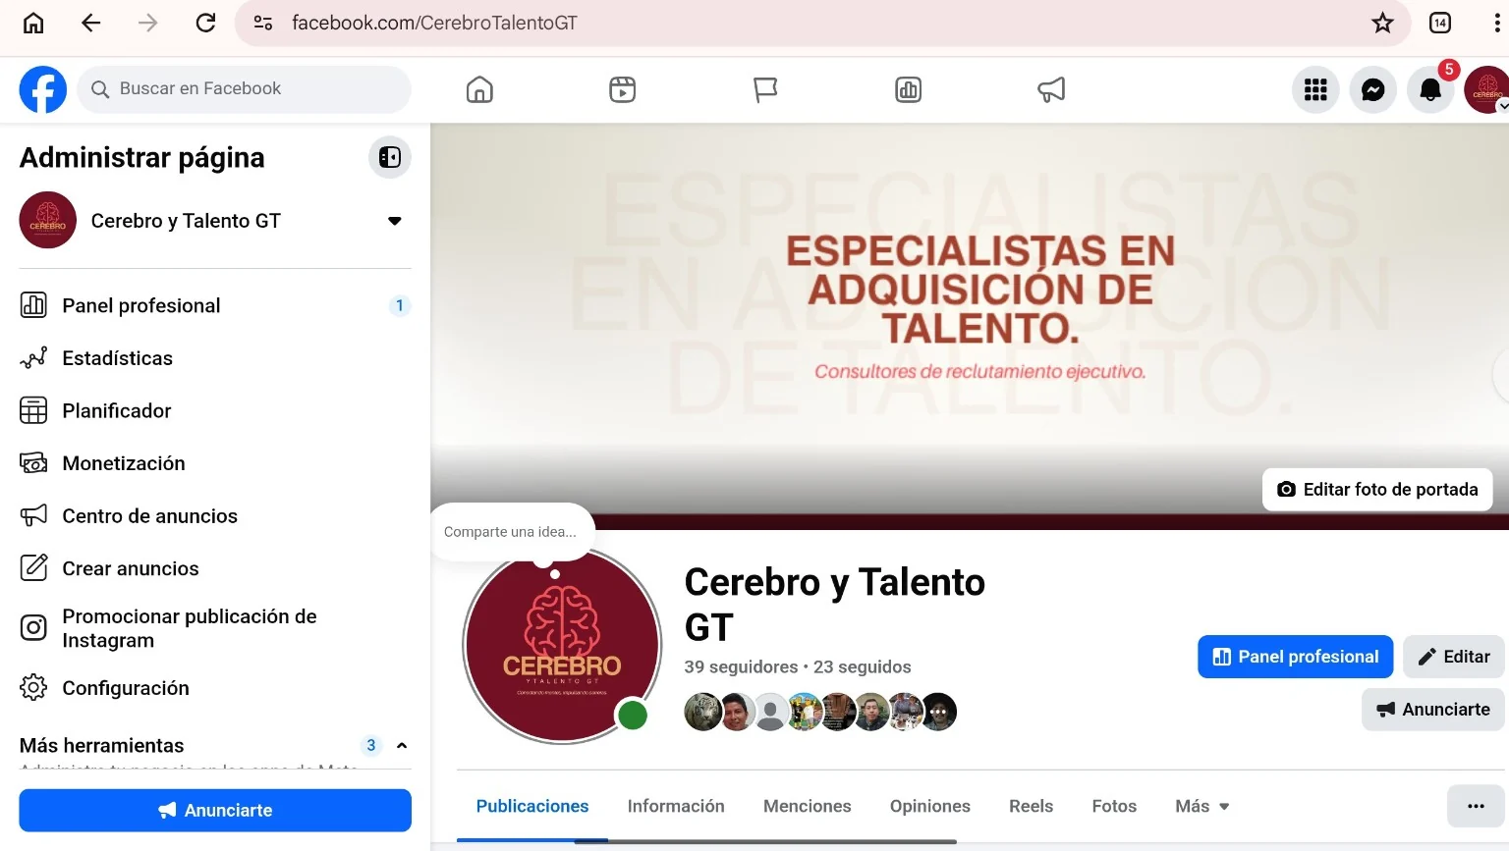Open the account profile avatar menu

coord(1486,90)
